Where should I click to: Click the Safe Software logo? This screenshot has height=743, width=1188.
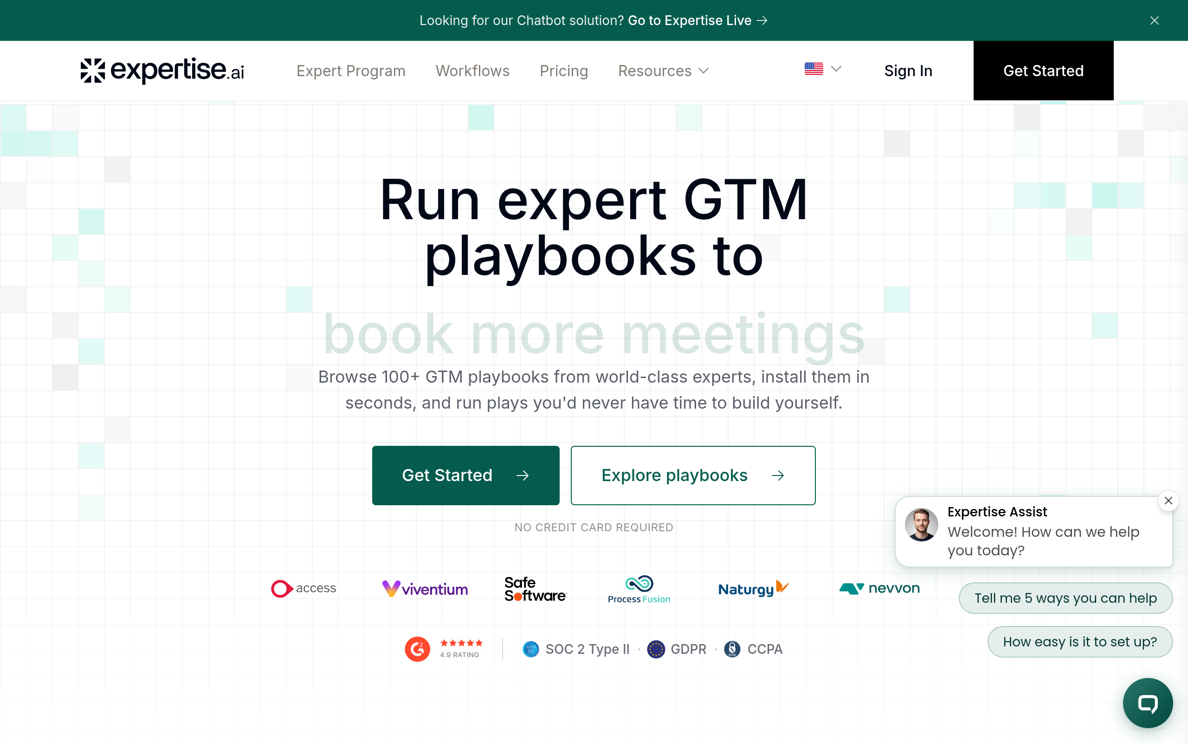tap(535, 589)
